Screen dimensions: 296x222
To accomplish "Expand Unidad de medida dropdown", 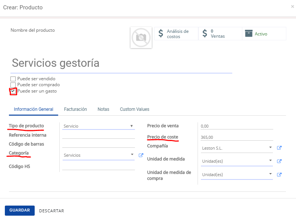I will (237, 161).
